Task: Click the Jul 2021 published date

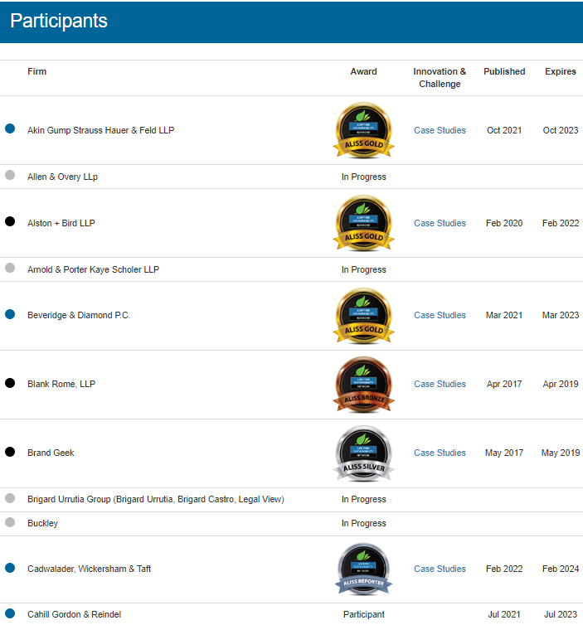Action: tap(504, 614)
